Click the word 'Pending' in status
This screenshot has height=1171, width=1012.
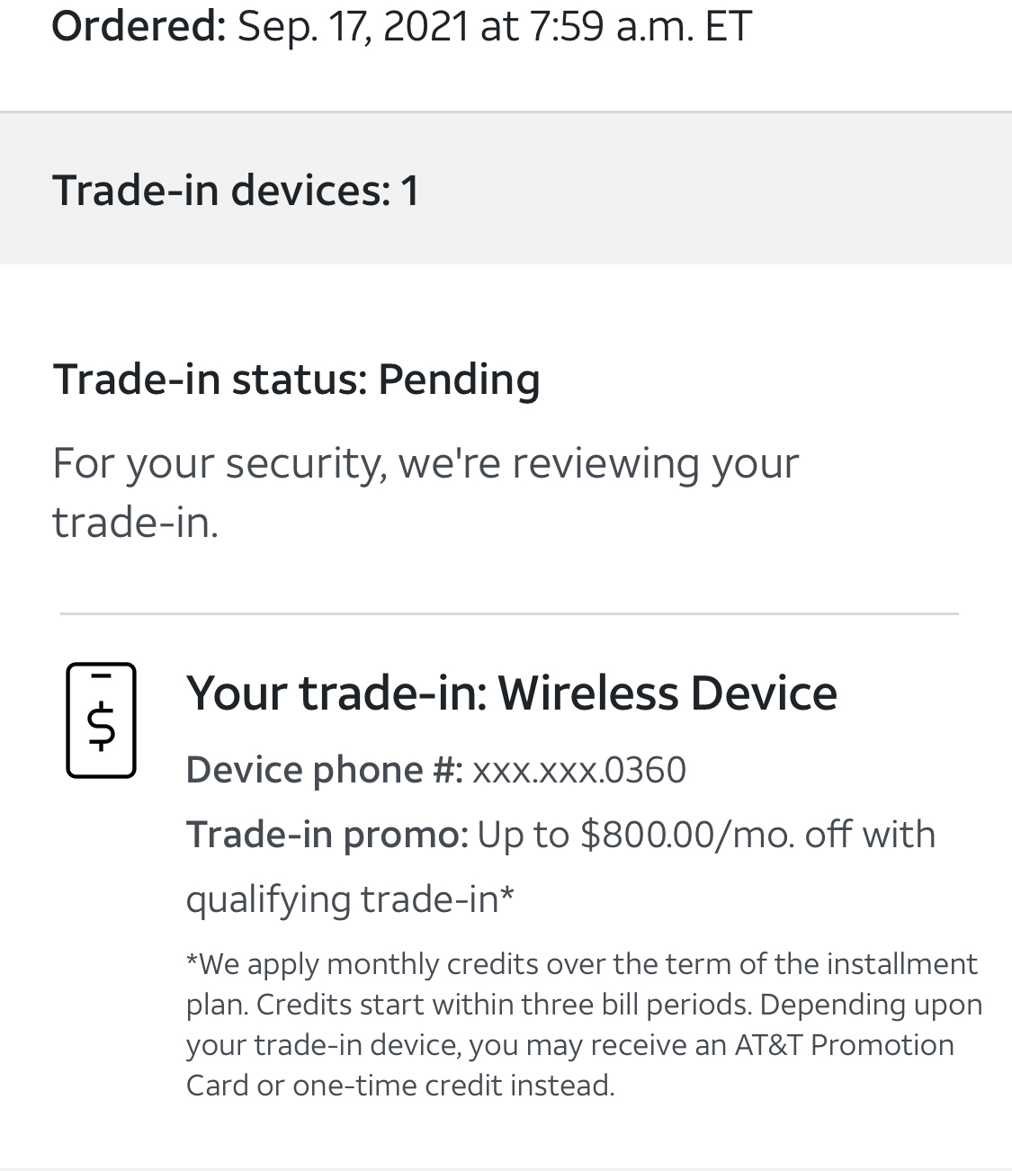pos(459,379)
